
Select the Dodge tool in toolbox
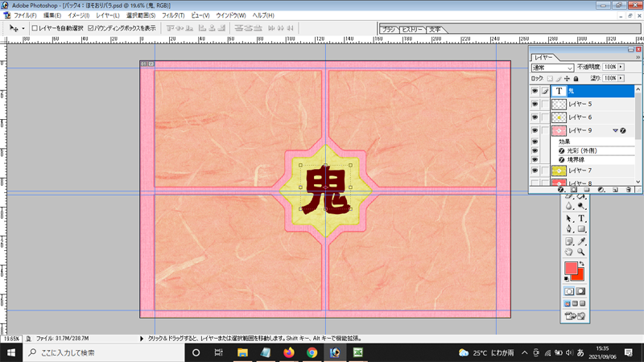coord(580,206)
